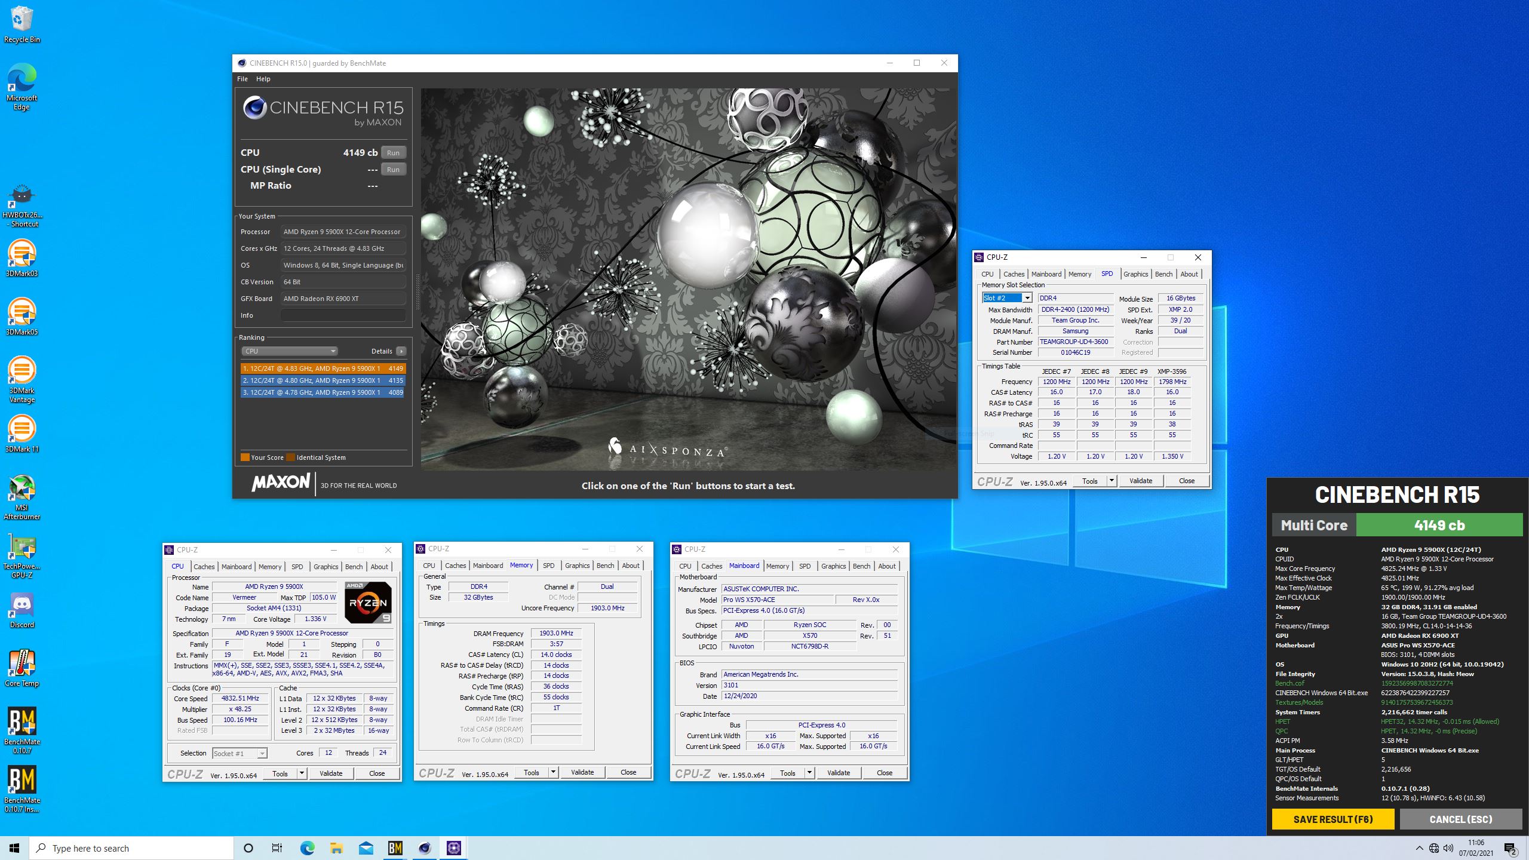This screenshot has width=1529, height=860.
Task: Show hidden system tray icons
Action: [x=1419, y=848]
